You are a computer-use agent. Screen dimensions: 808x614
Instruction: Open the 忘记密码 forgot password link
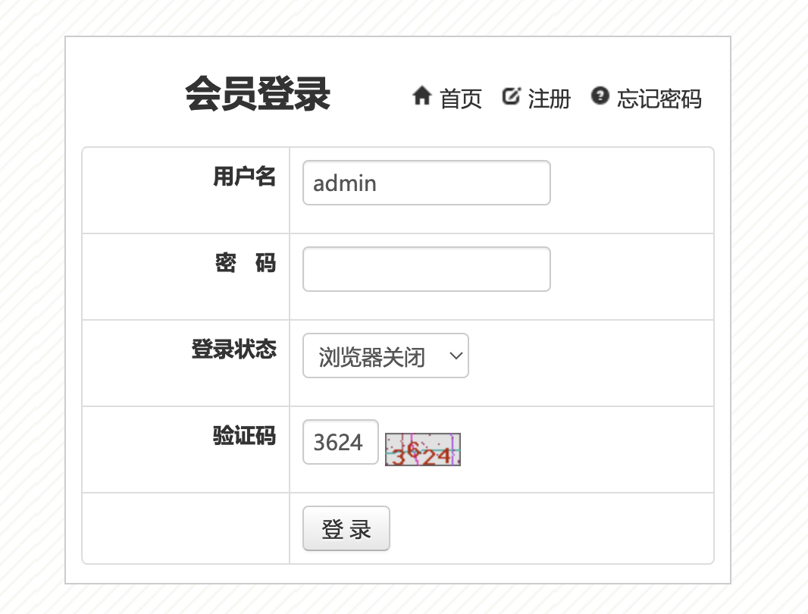pos(659,99)
